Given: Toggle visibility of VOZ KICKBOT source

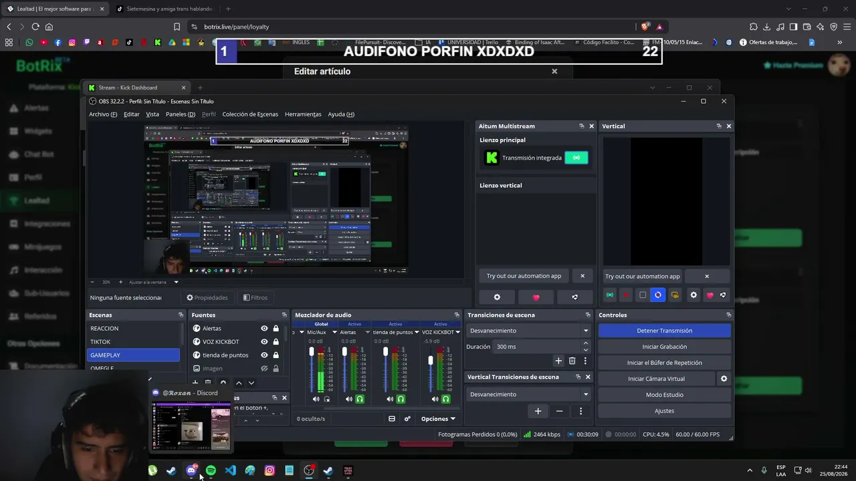Looking at the screenshot, I should (x=264, y=341).
